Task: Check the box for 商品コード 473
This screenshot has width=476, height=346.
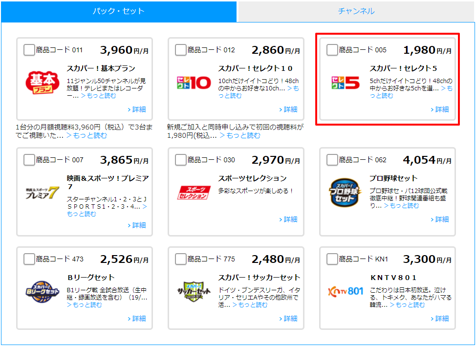Action: click(29, 259)
